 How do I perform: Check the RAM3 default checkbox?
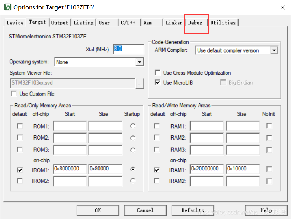tap(157, 149)
